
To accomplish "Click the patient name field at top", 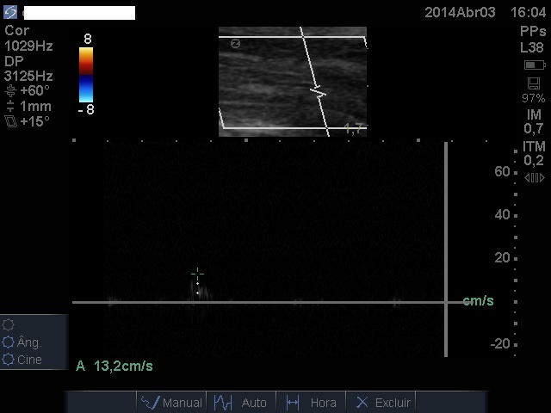I will (79, 13).
